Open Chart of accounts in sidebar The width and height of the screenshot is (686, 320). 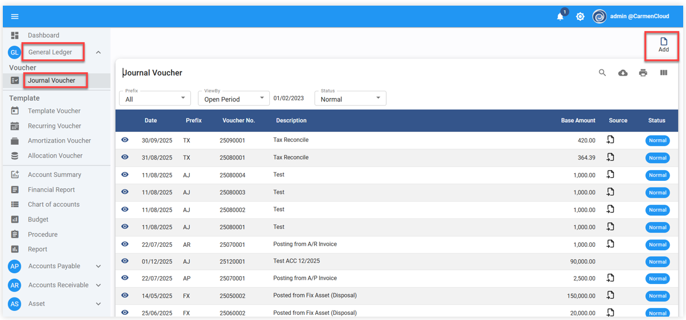point(54,205)
